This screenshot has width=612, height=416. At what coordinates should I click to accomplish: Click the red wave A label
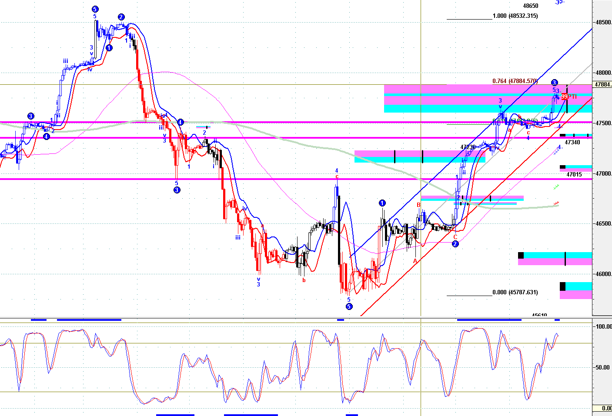click(x=415, y=261)
